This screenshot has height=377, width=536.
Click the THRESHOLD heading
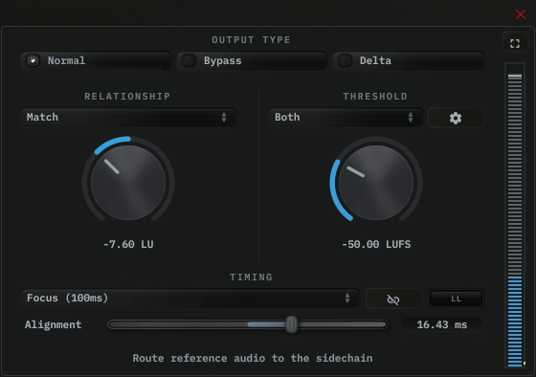375,97
